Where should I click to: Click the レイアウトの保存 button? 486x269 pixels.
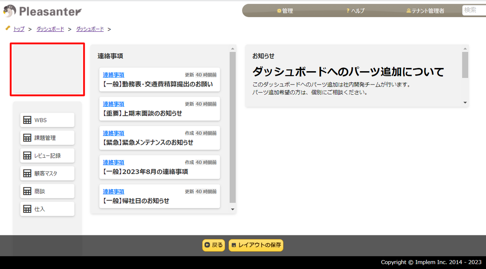coord(256,245)
